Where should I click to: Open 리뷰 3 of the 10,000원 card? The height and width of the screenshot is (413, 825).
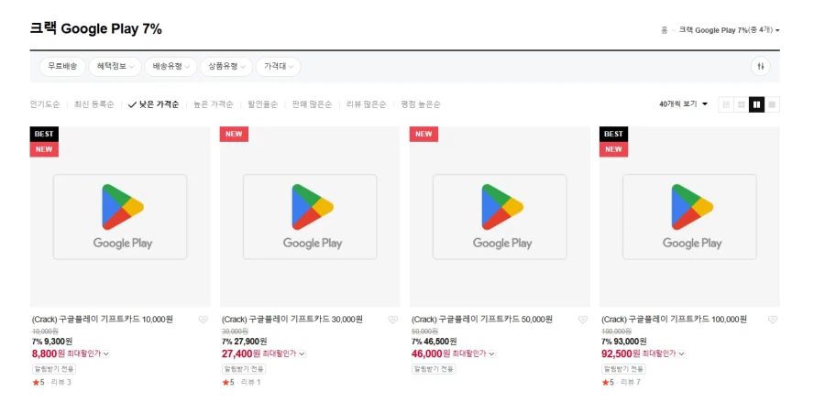[x=61, y=382]
